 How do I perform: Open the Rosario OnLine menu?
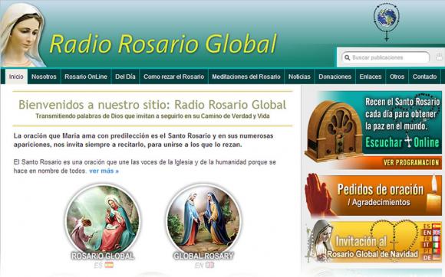coord(86,77)
